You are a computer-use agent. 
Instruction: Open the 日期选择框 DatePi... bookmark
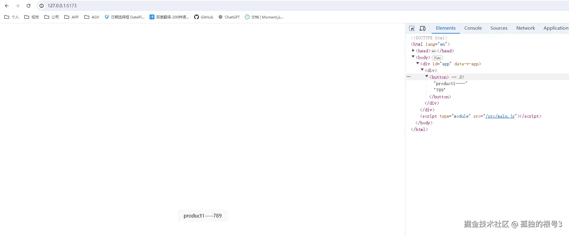click(x=125, y=17)
